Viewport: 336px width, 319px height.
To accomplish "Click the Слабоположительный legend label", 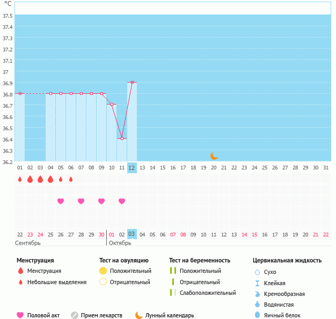I will click(208, 293).
